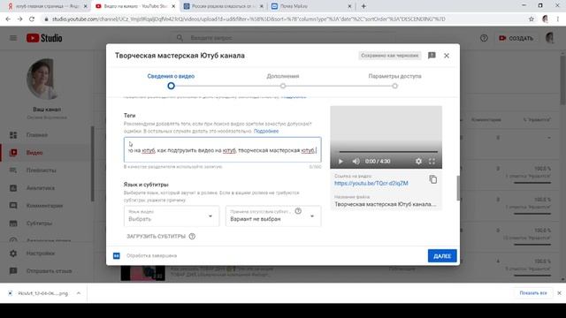Show help next to ЗАГРУЗИТЬ СУБТИТРЫ

click(x=192, y=237)
